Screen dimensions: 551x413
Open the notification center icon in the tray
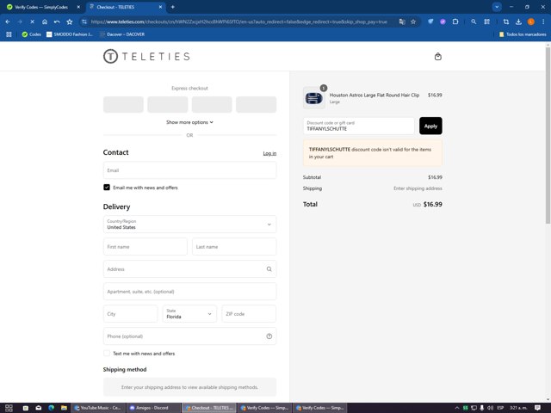click(x=537, y=408)
